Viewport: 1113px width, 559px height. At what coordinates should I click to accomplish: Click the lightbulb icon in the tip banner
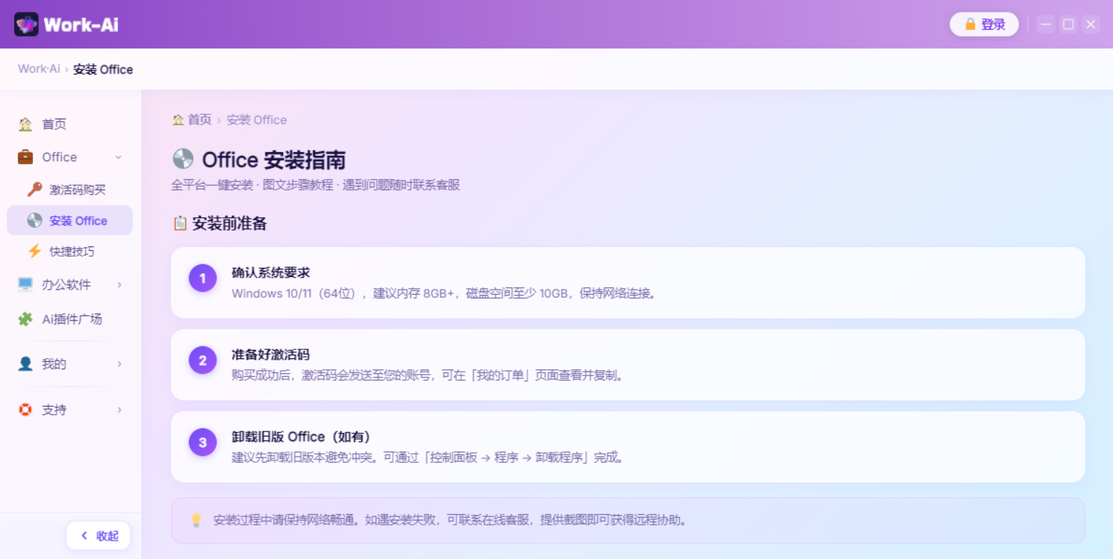point(196,519)
